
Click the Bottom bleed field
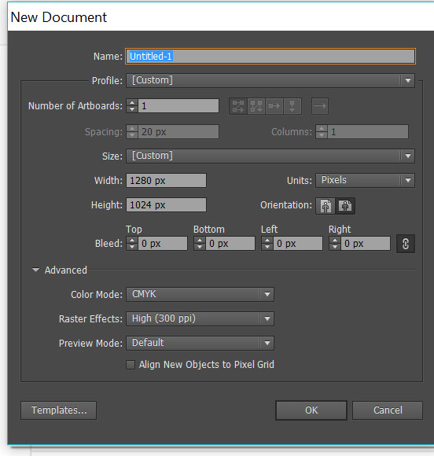(230, 244)
